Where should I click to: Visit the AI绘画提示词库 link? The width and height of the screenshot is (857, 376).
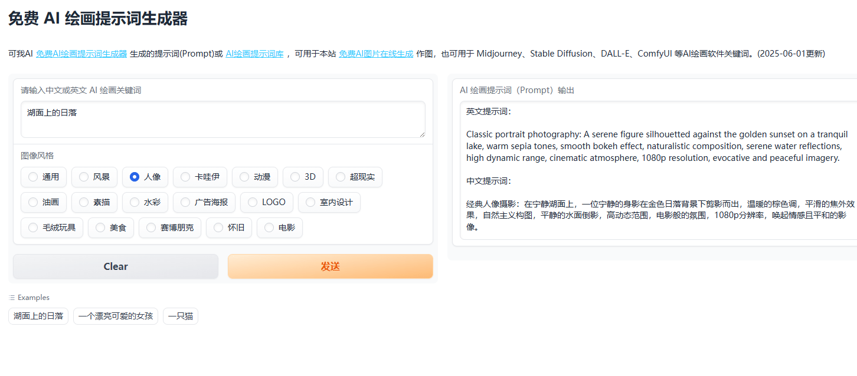pos(254,53)
